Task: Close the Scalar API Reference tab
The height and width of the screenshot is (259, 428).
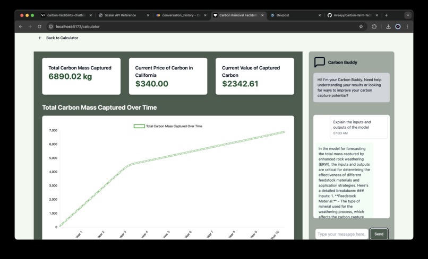Action: 148,15
